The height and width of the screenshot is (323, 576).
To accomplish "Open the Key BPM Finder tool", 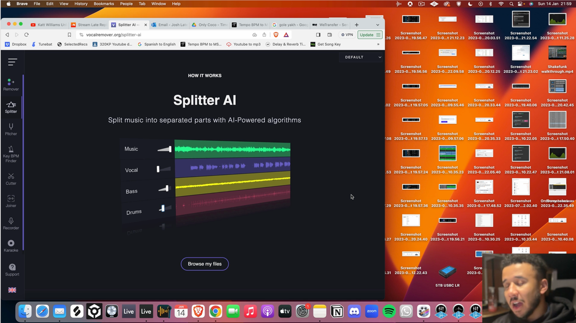I will (11, 154).
